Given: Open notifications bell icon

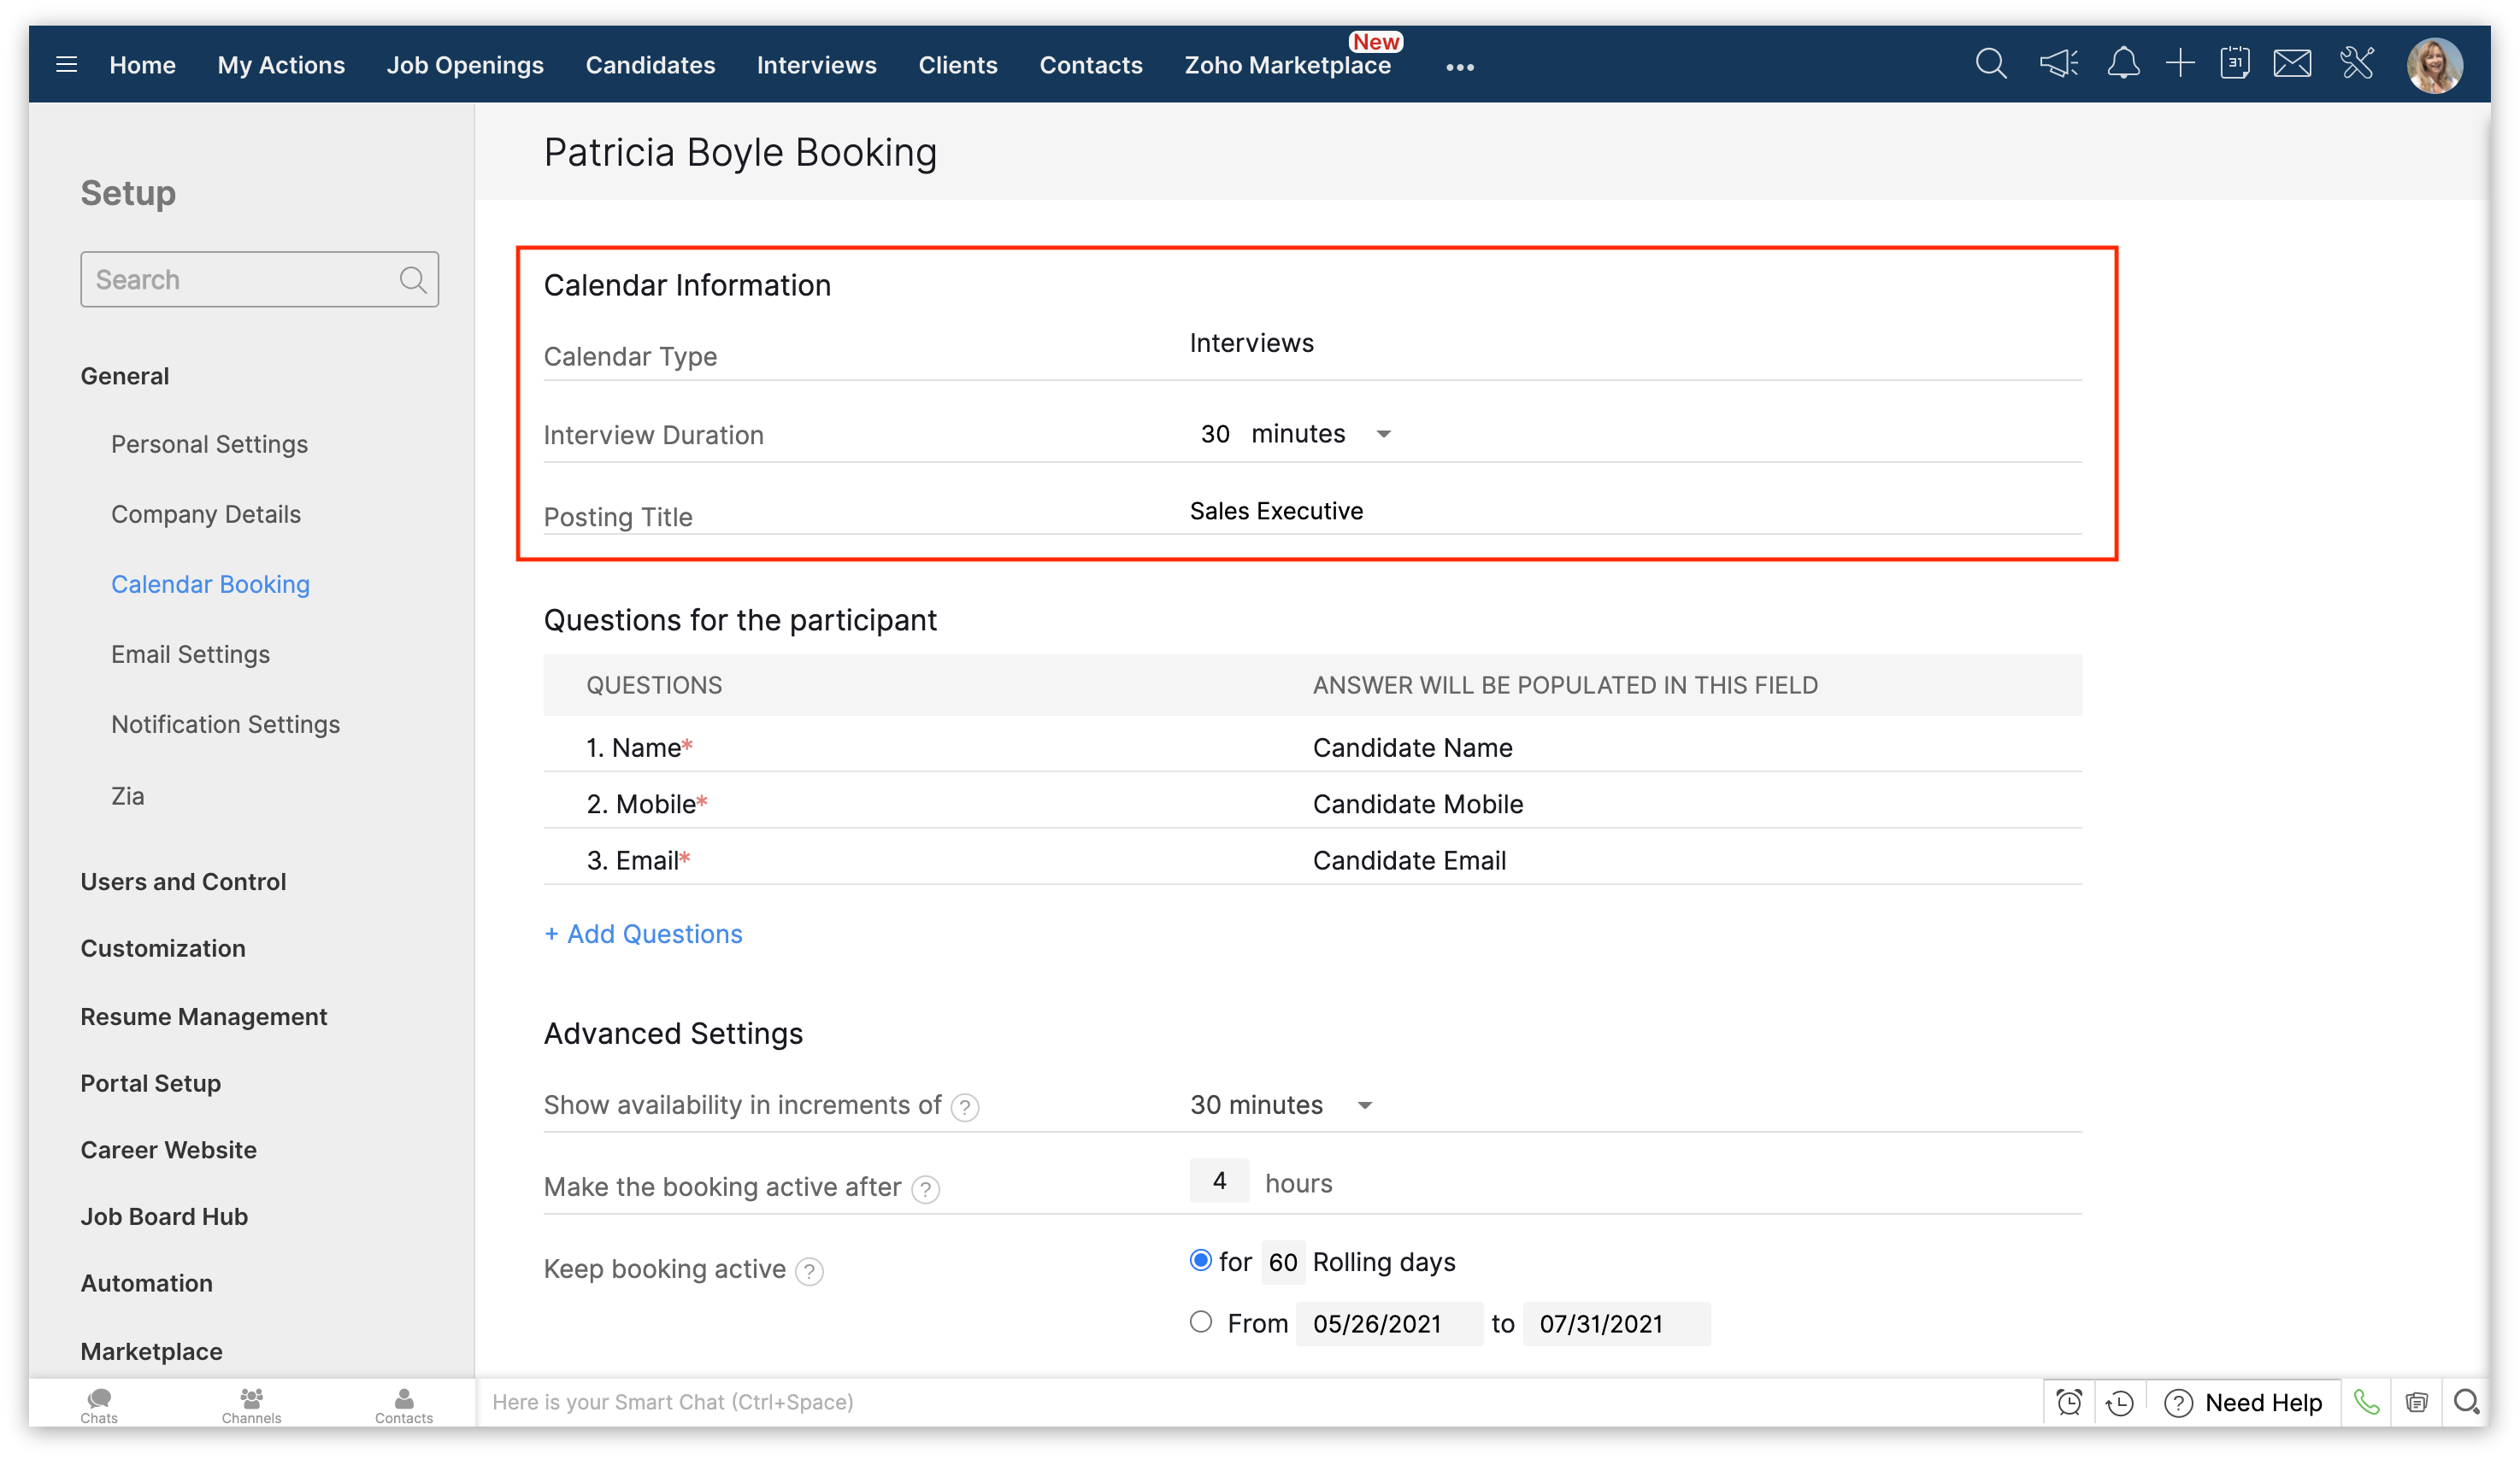Looking at the screenshot, I should pos(2123,64).
